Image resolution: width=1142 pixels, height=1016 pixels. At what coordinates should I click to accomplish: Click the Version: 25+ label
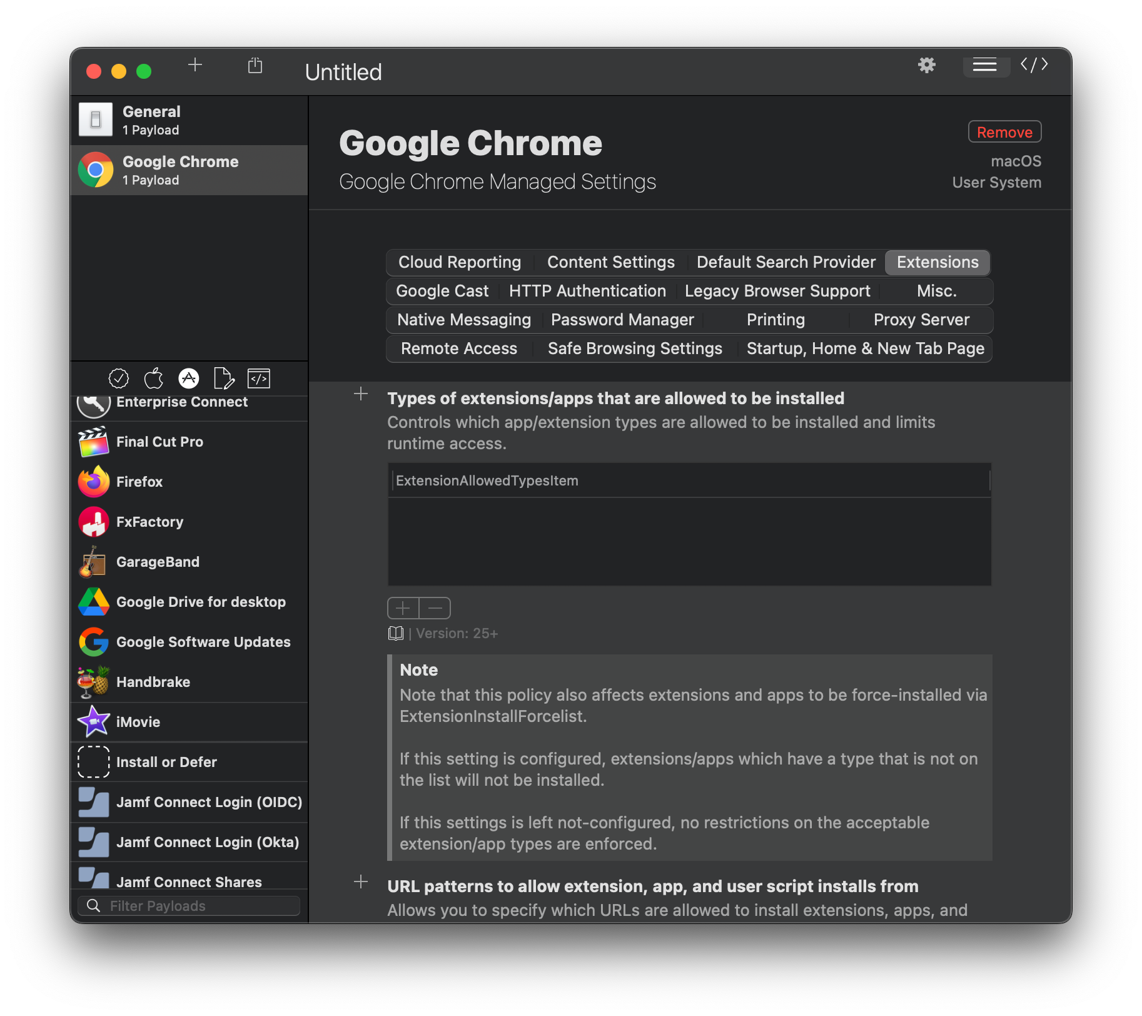tap(457, 633)
